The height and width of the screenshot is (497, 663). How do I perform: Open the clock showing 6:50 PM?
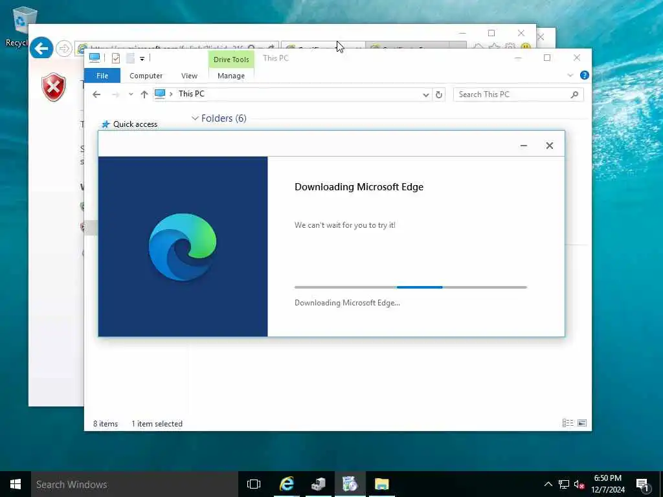click(607, 484)
